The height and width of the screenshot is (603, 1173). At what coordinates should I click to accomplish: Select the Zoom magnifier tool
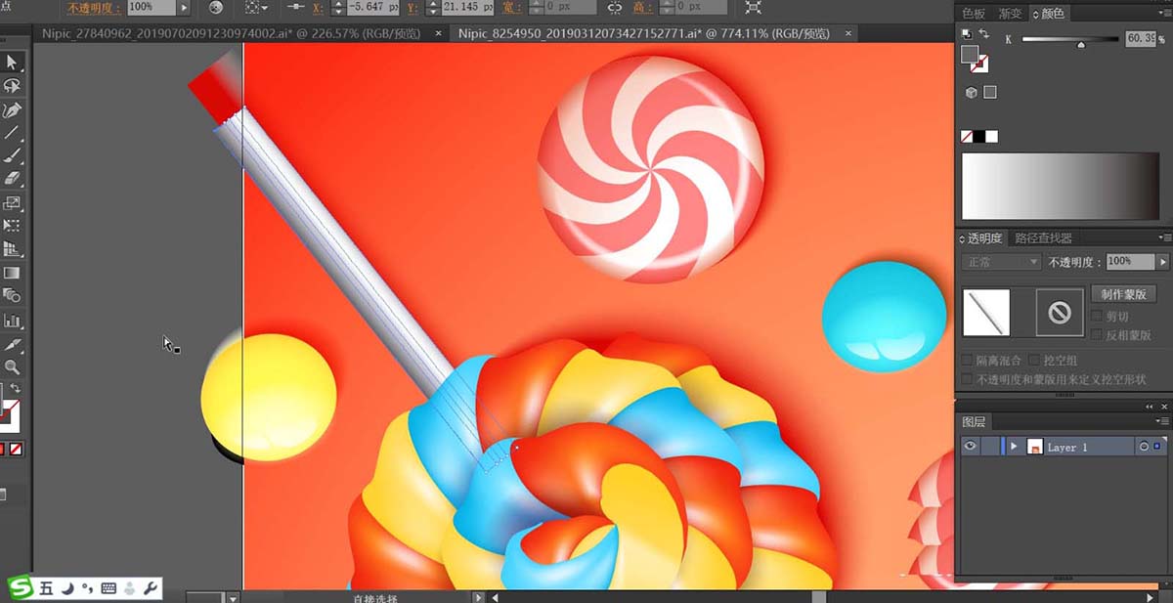click(12, 367)
